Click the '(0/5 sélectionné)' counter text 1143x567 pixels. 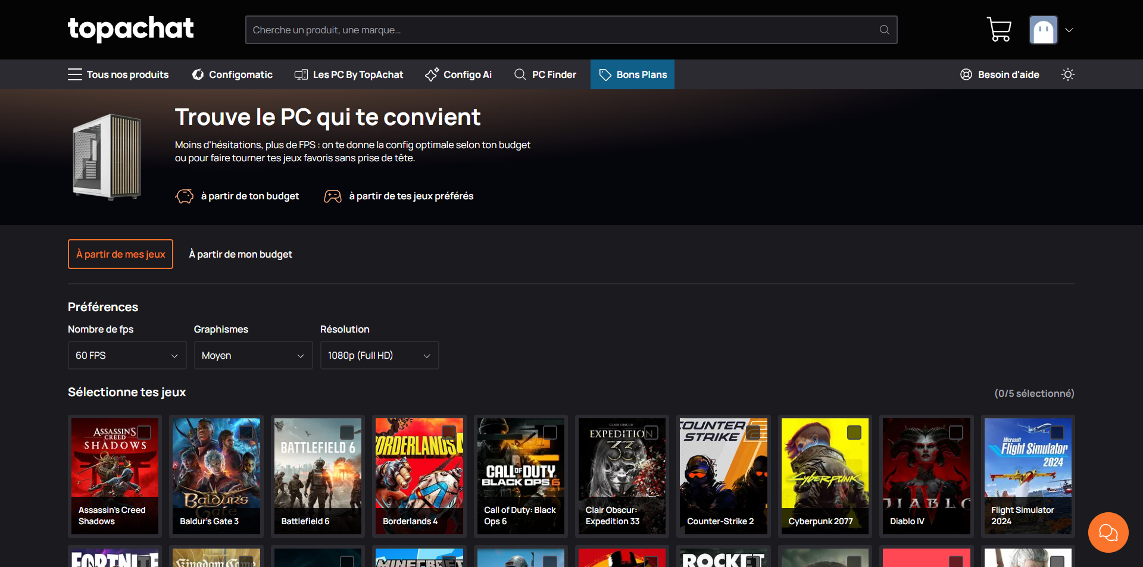[x=1034, y=393]
